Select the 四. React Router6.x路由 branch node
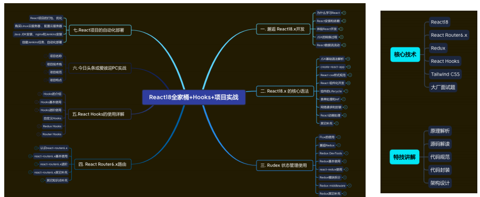Viewport: 480px width, 197px height. click(103, 165)
